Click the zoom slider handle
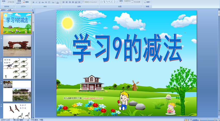The width and height of the screenshot is (220, 121). tap(207, 120)
